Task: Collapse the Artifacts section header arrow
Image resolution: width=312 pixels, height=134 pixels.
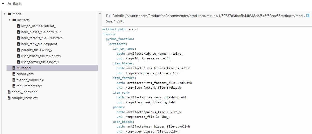Action: pos(3,4)
